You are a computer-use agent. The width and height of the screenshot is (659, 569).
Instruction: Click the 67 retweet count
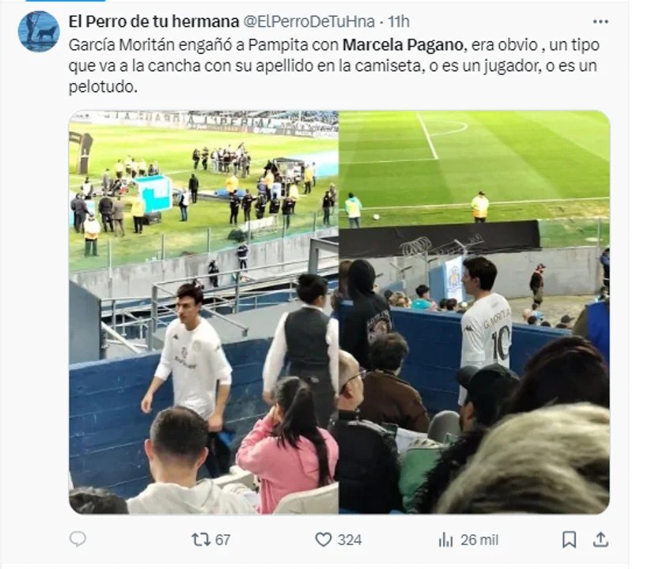[223, 540]
